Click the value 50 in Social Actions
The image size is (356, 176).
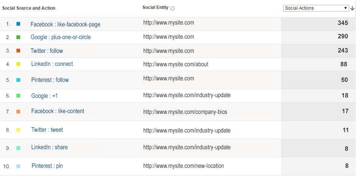click(x=344, y=80)
